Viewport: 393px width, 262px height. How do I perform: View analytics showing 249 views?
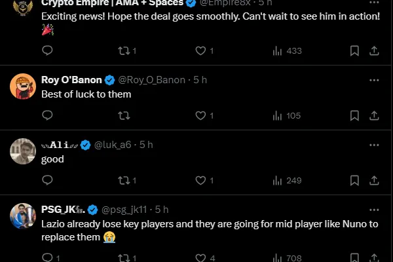[286, 180]
